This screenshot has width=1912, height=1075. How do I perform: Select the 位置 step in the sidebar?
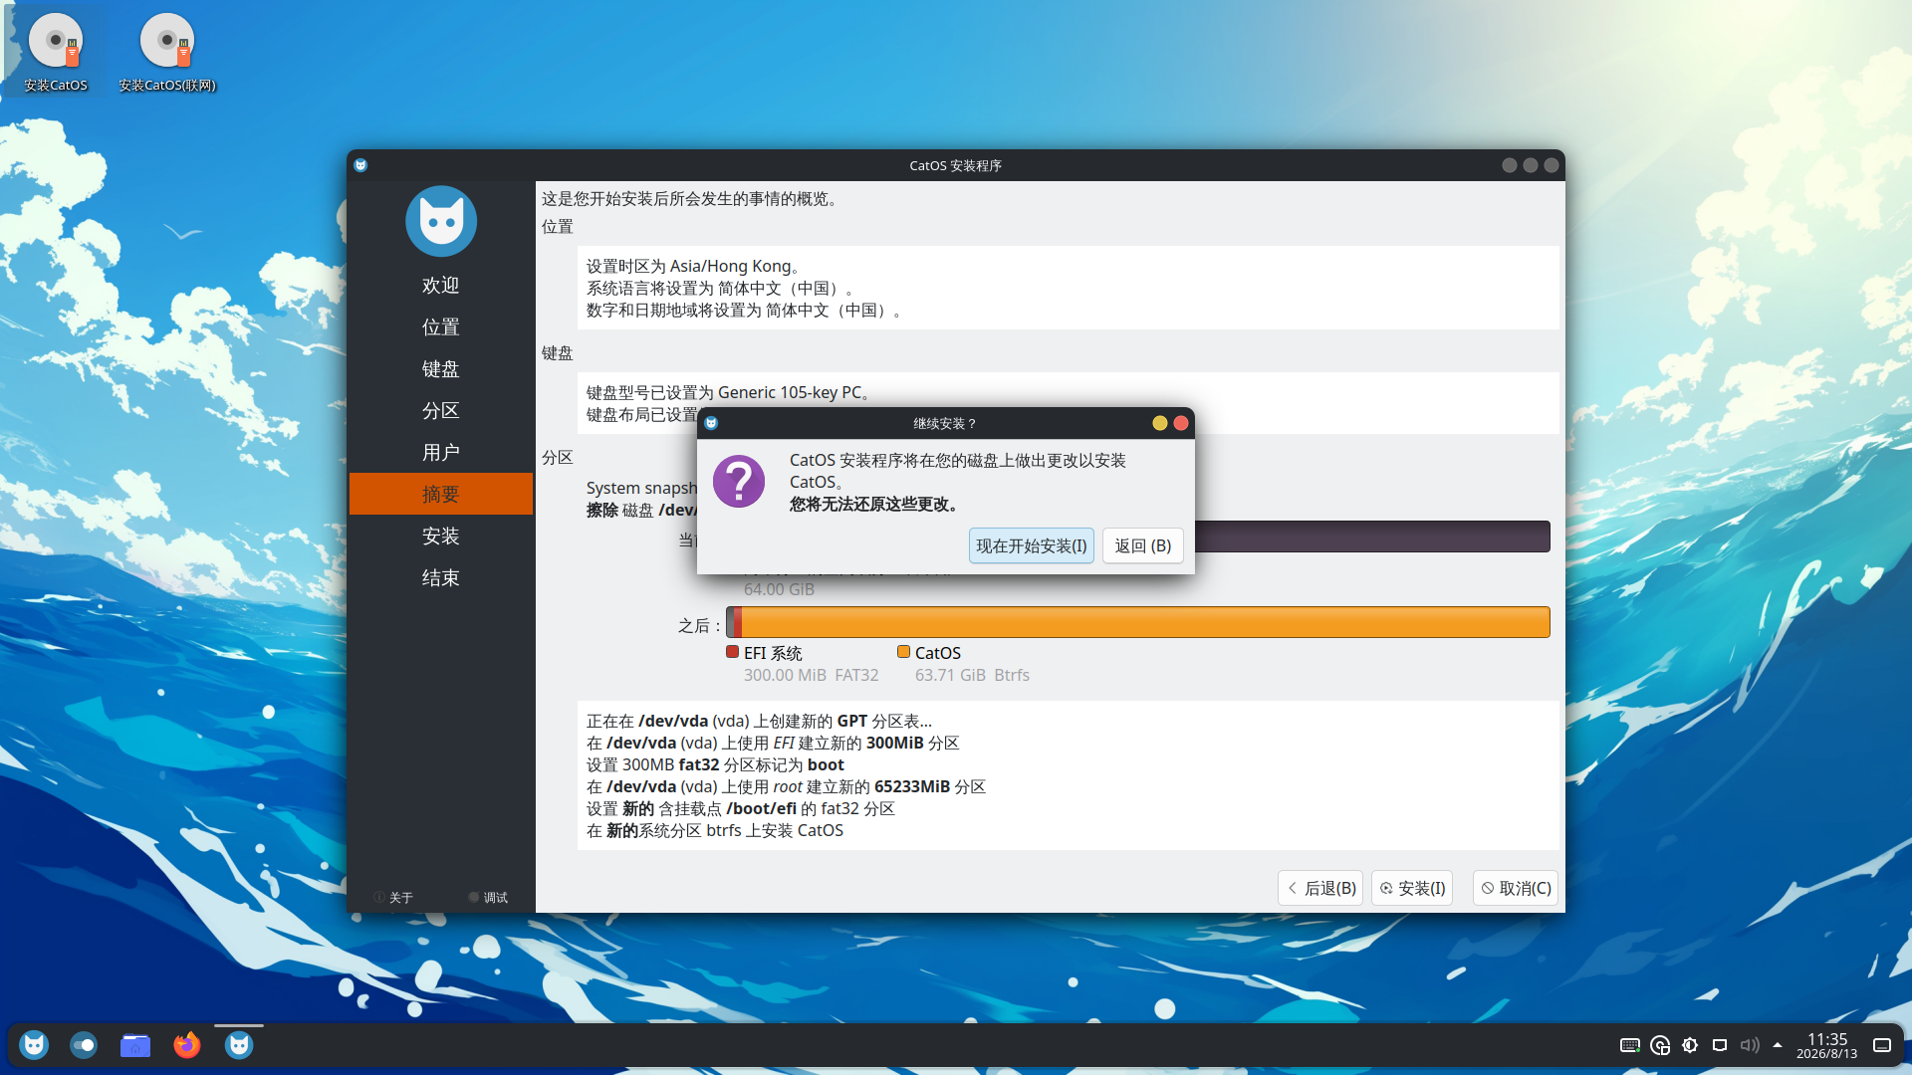coord(441,327)
